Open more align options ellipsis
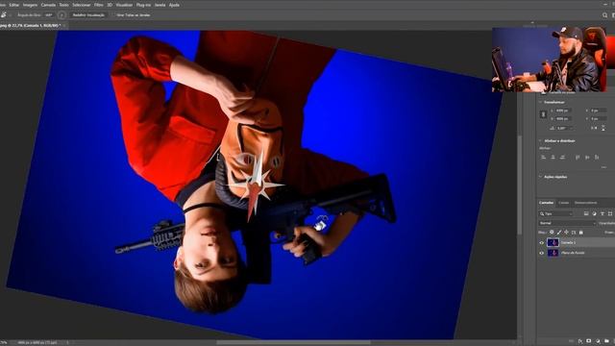Image resolution: width=615 pixels, height=346 pixels. point(603,167)
